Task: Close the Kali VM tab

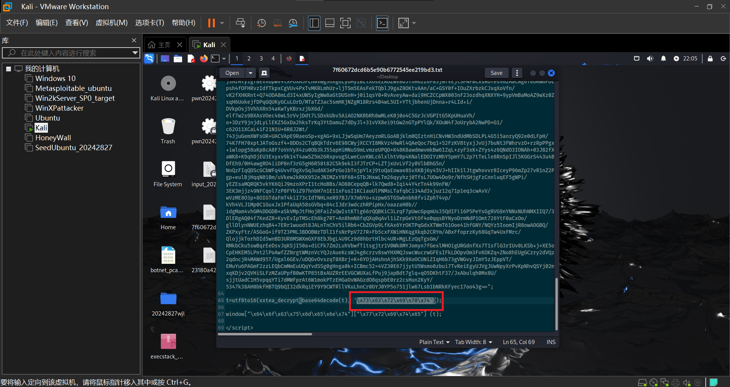Action: click(224, 45)
